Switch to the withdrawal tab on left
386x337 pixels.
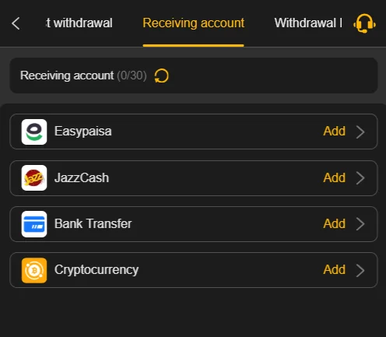click(79, 23)
